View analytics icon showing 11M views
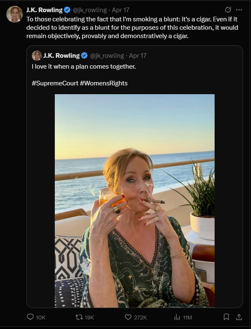Image resolution: width=251 pixels, height=329 pixels. (x=177, y=317)
